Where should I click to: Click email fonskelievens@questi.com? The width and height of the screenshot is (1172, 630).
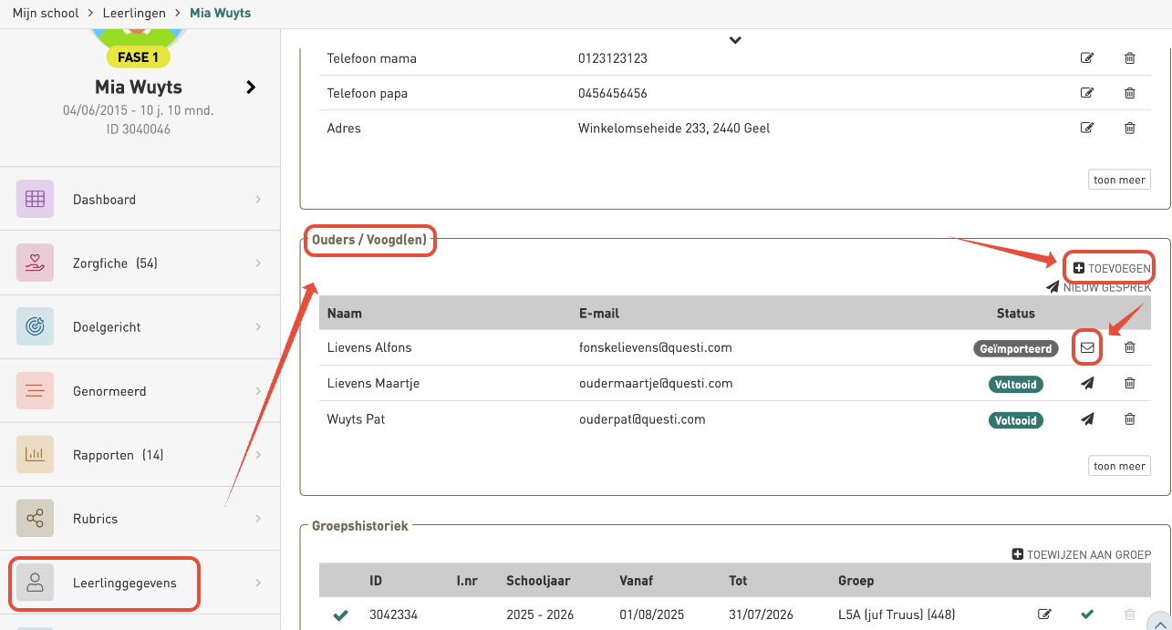pyautogui.click(x=655, y=347)
